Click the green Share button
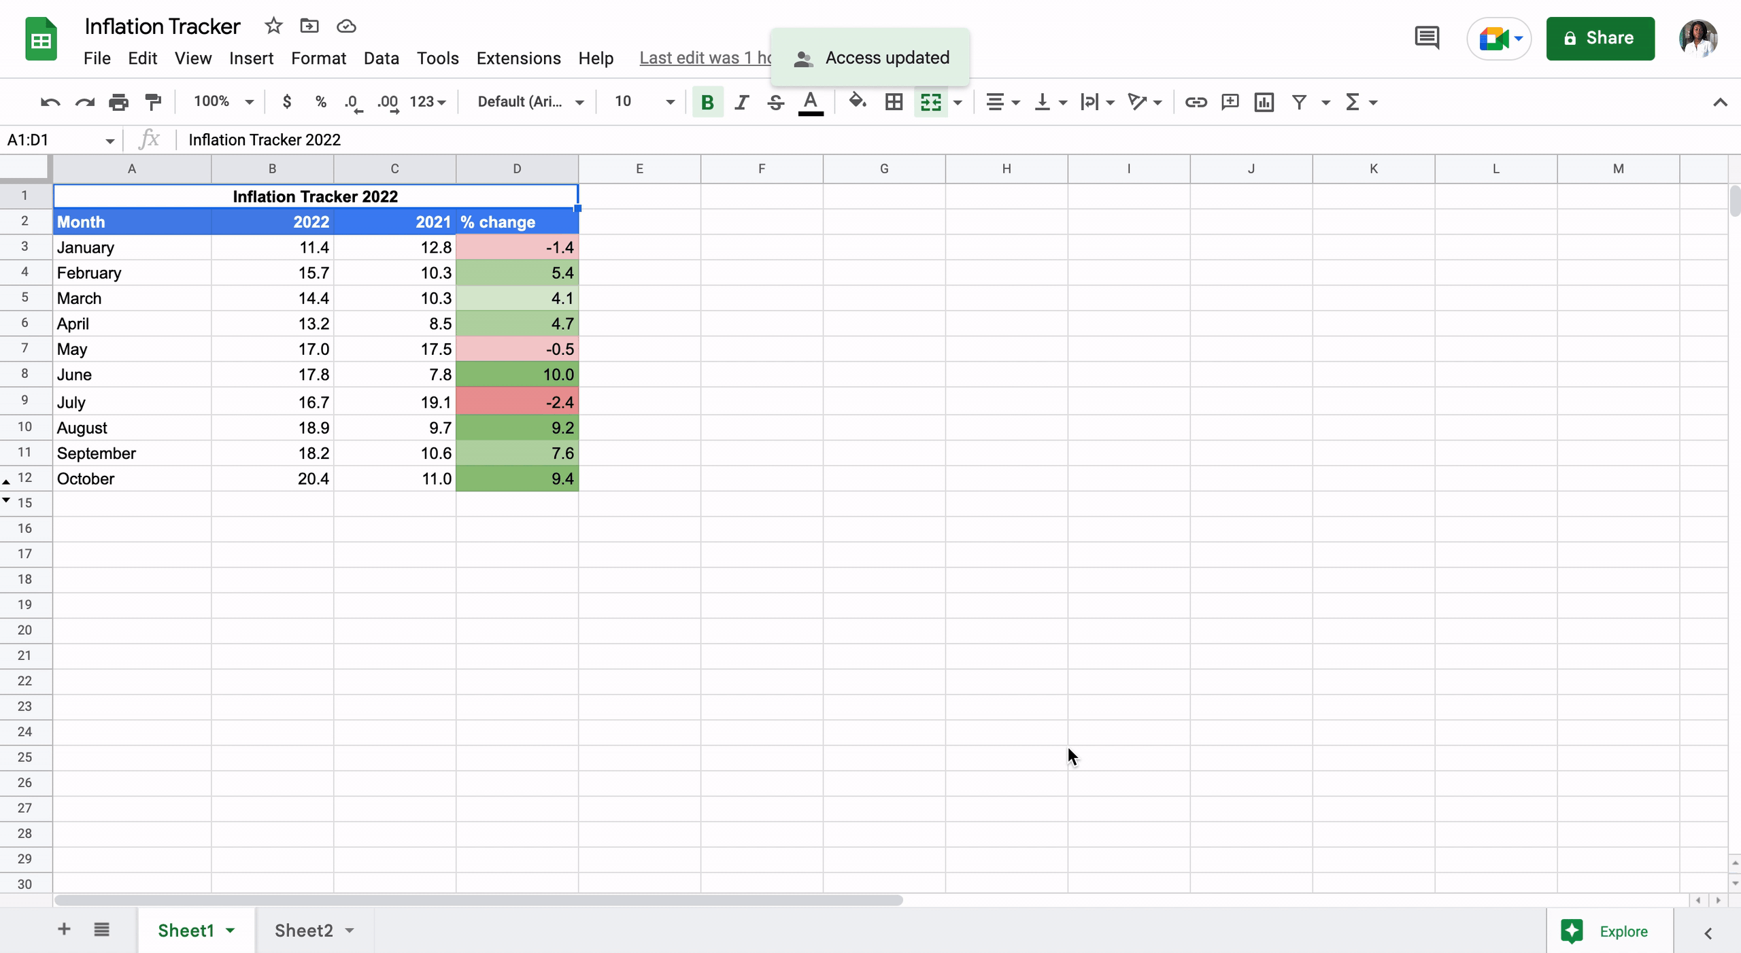Image resolution: width=1741 pixels, height=953 pixels. point(1600,38)
